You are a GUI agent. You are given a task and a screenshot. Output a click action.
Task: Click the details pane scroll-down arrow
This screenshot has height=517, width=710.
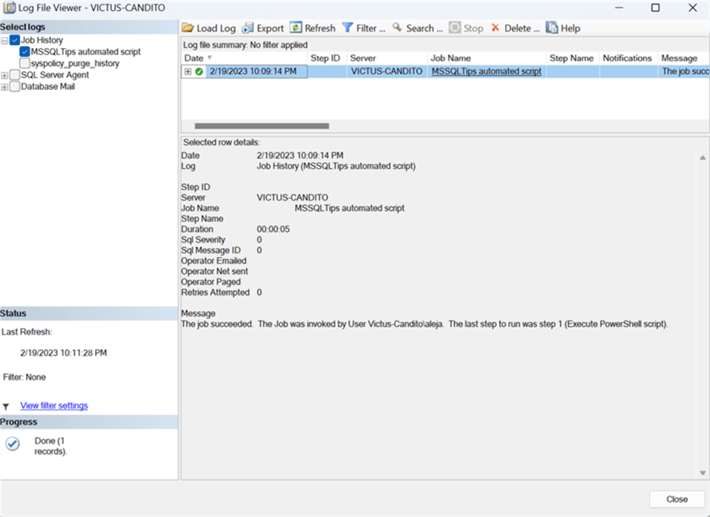(702, 473)
